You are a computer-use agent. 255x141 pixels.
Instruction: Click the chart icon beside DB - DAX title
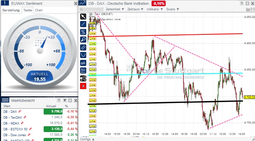point(82,3)
